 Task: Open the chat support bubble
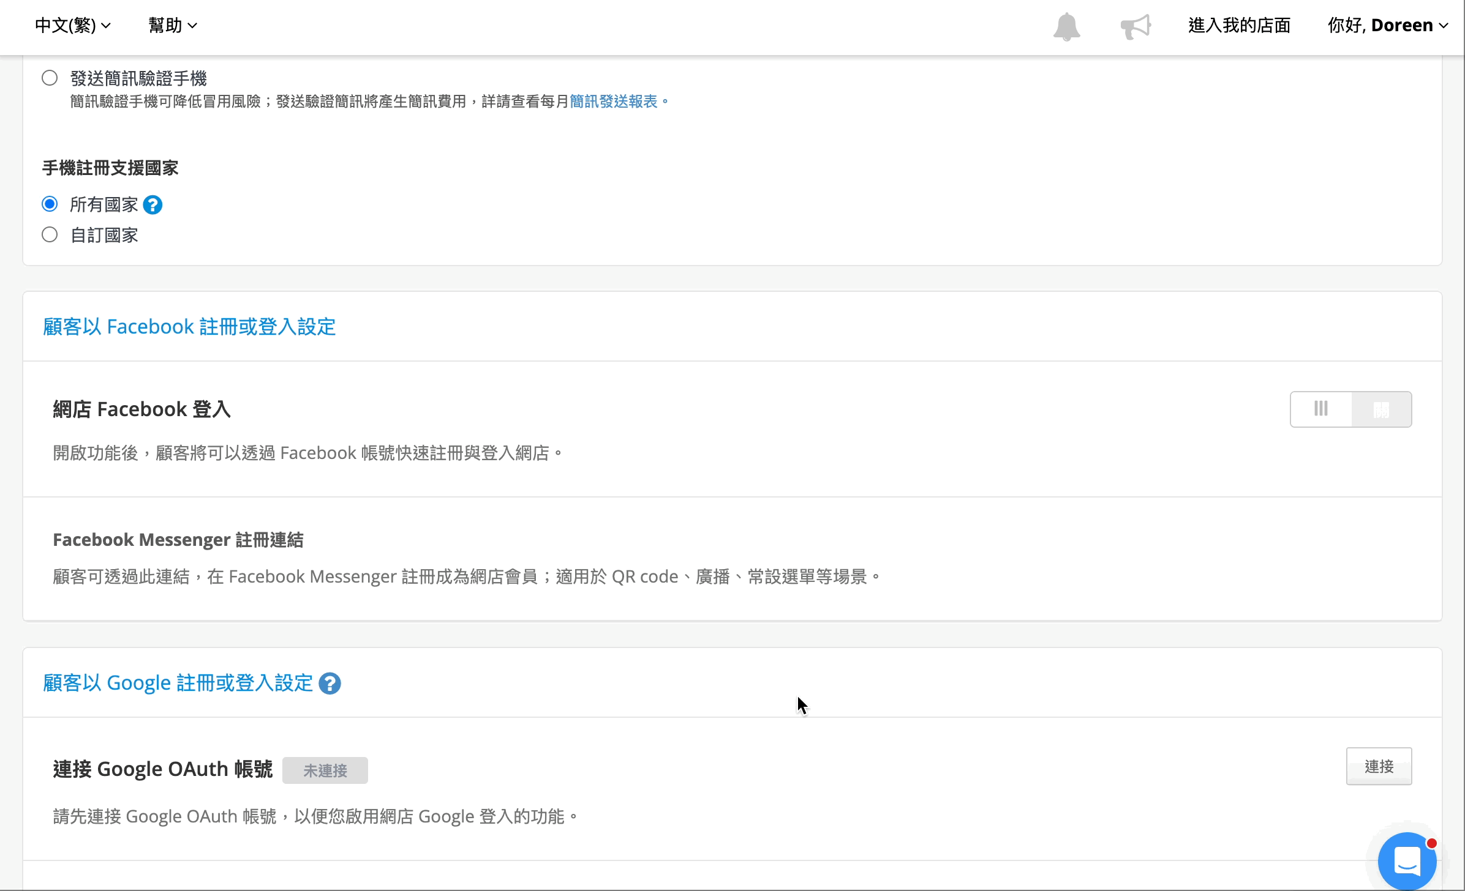click(1407, 861)
